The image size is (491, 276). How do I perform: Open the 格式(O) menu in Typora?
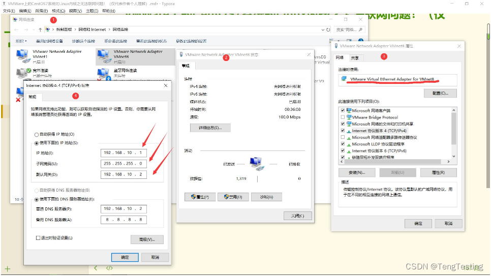click(x=58, y=11)
